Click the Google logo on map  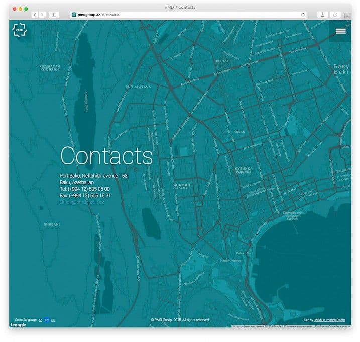tap(18, 325)
